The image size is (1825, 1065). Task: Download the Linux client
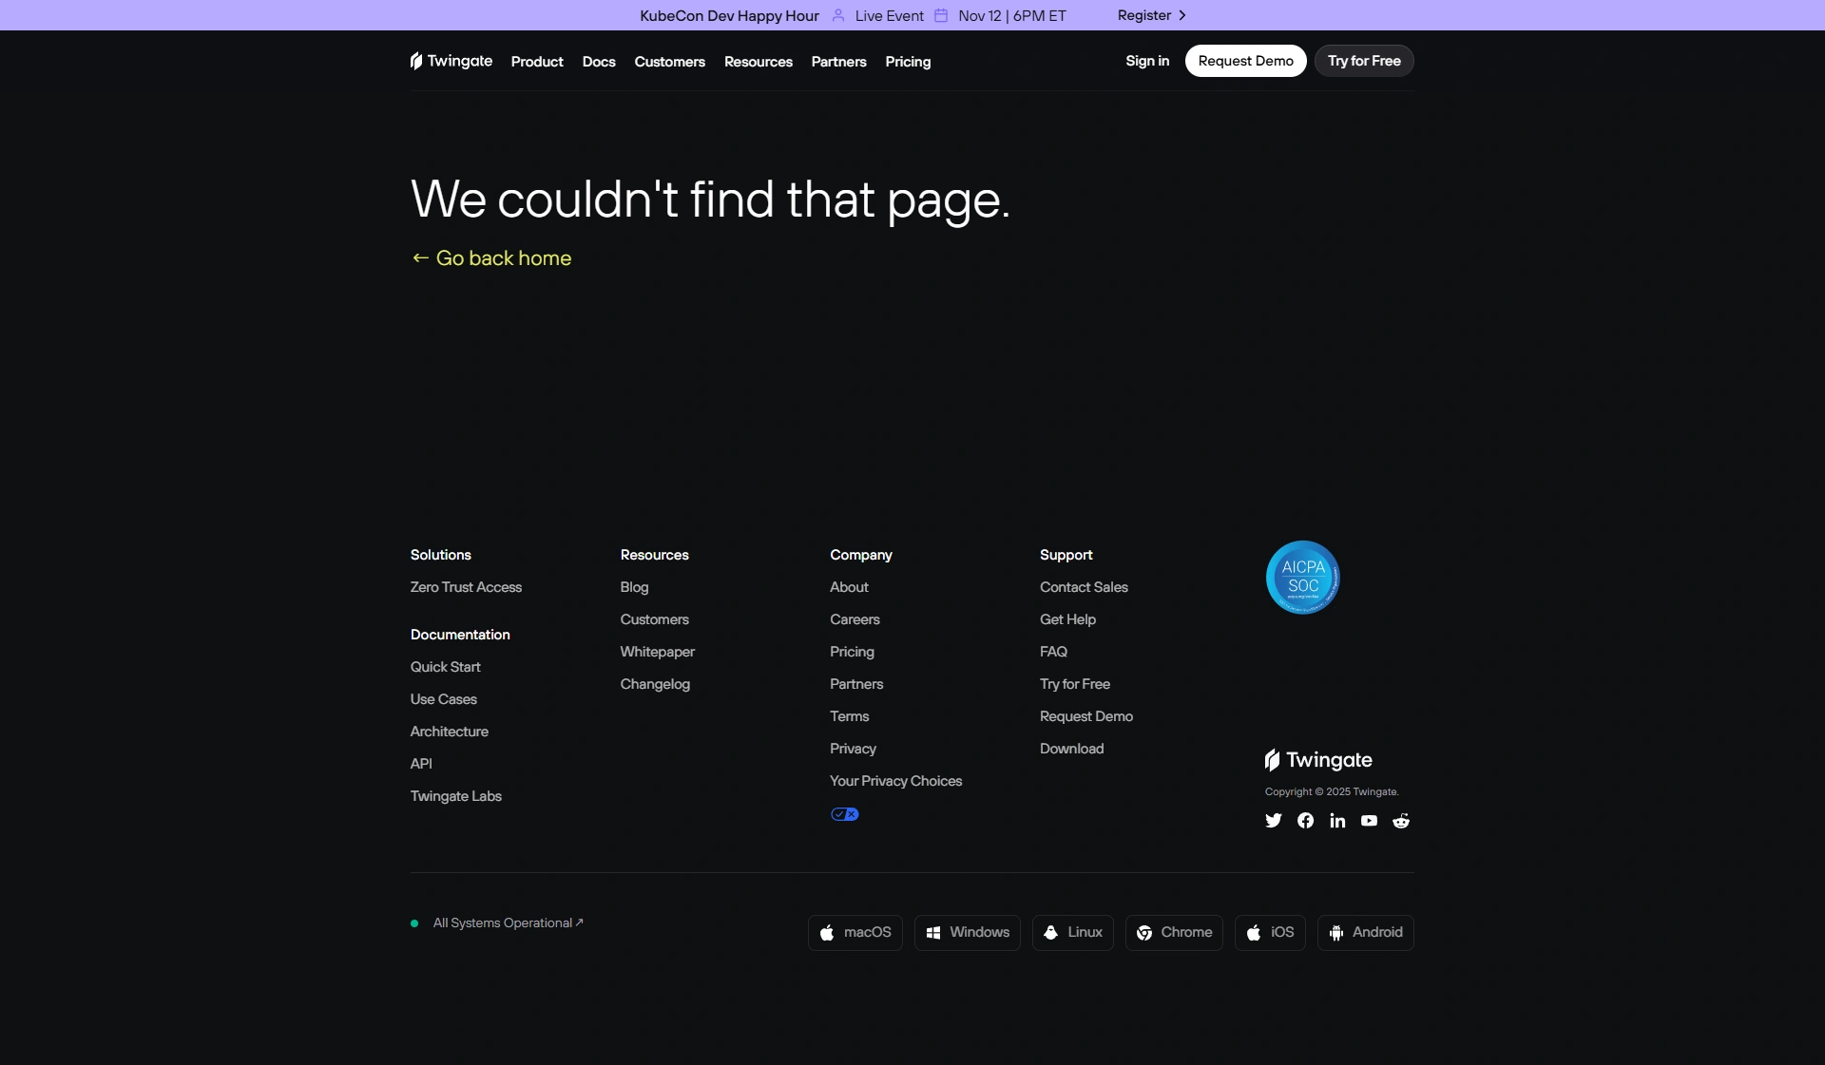click(x=1072, y=933)
